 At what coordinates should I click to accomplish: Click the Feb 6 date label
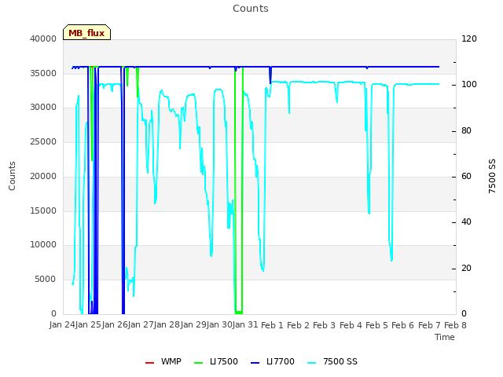[402, 325]
